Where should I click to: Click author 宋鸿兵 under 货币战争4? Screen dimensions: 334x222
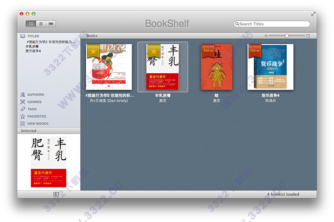pyautogui.click(x=271, y=100)
